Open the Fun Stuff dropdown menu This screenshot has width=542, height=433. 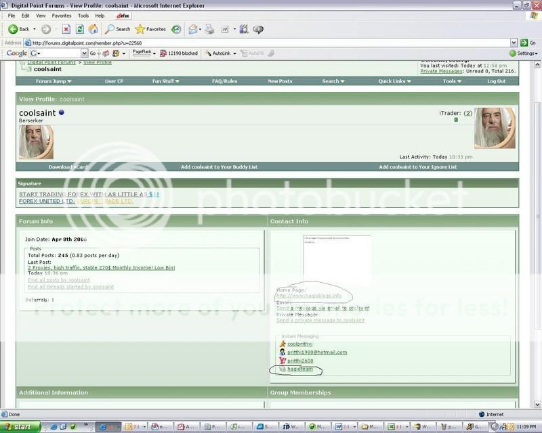click(x=165, y=81)
